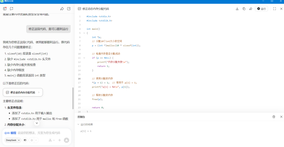Click the Tencent Yuanbao app logo
Viewport: 284px width, 147px height.
(2, 1)
